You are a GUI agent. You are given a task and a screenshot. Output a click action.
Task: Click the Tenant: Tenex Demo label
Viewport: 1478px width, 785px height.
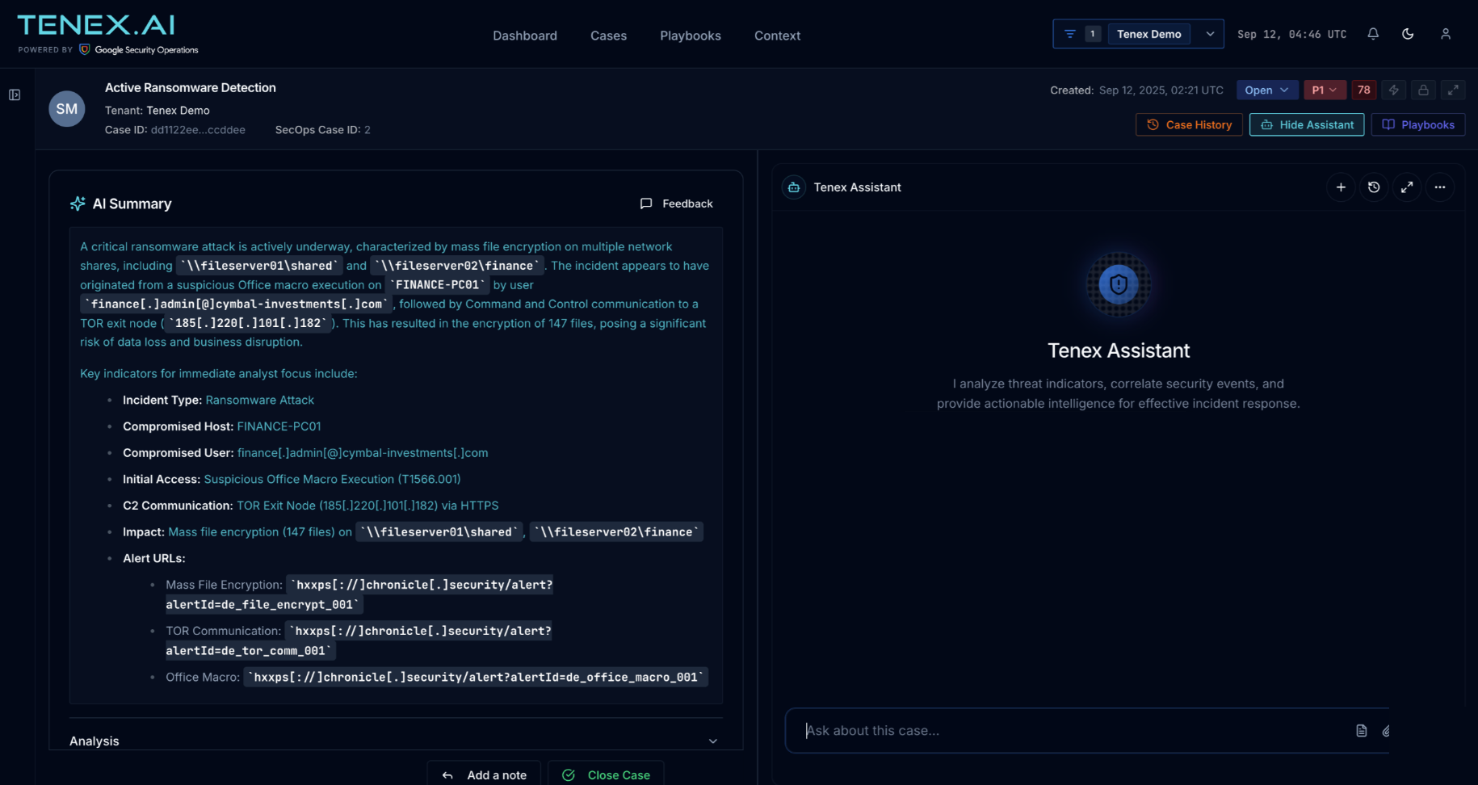(x=157, y=111)
